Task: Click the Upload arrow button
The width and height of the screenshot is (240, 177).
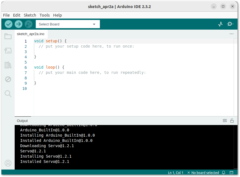Action: tap(19, 24)
